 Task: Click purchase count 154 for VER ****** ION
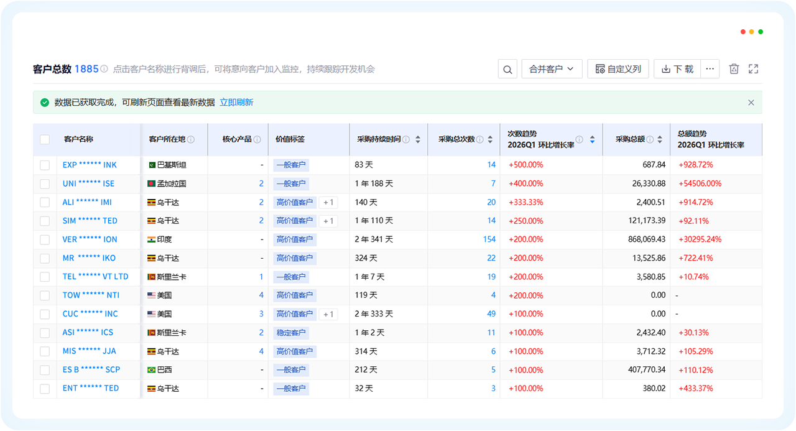489,239
